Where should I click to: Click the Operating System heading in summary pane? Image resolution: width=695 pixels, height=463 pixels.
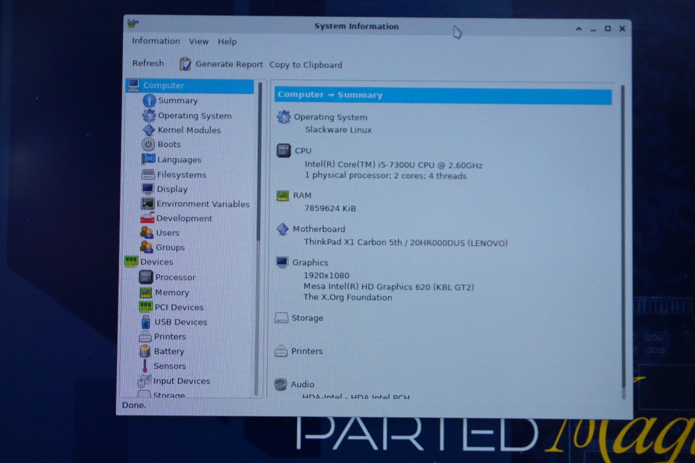click(x=331, y=117)
